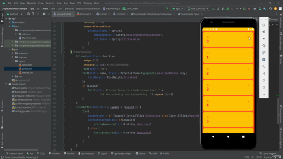Expand the mipmap folder
Image resolution: width=283 pixels, height=159 pixels.
coord(13,57)
